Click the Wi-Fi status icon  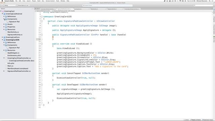click(x=180, y=1)
